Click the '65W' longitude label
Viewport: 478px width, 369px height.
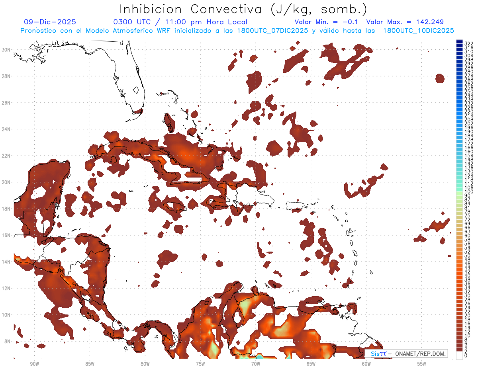point(311,364)
